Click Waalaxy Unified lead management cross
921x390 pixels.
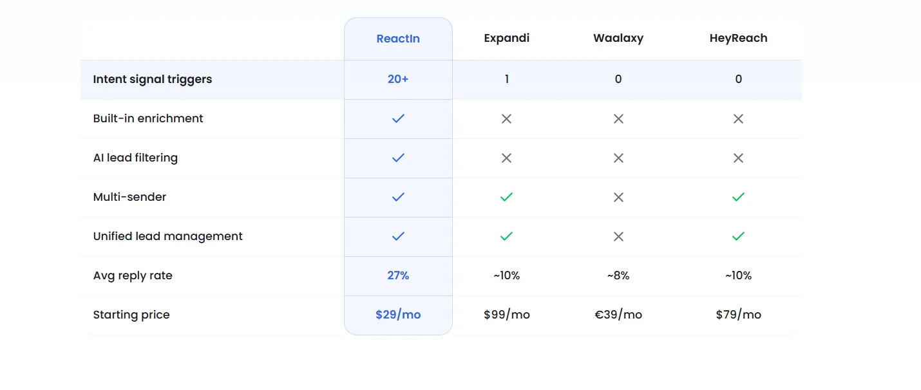click(x=618, y=236)
